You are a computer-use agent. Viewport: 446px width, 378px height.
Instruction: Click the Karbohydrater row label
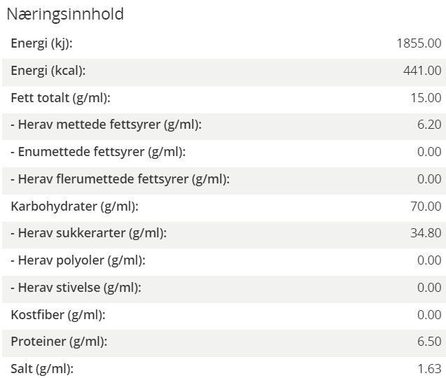click(x=74, y=206)
